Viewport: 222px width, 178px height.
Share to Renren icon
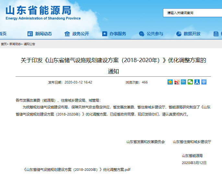click(197, 82)
